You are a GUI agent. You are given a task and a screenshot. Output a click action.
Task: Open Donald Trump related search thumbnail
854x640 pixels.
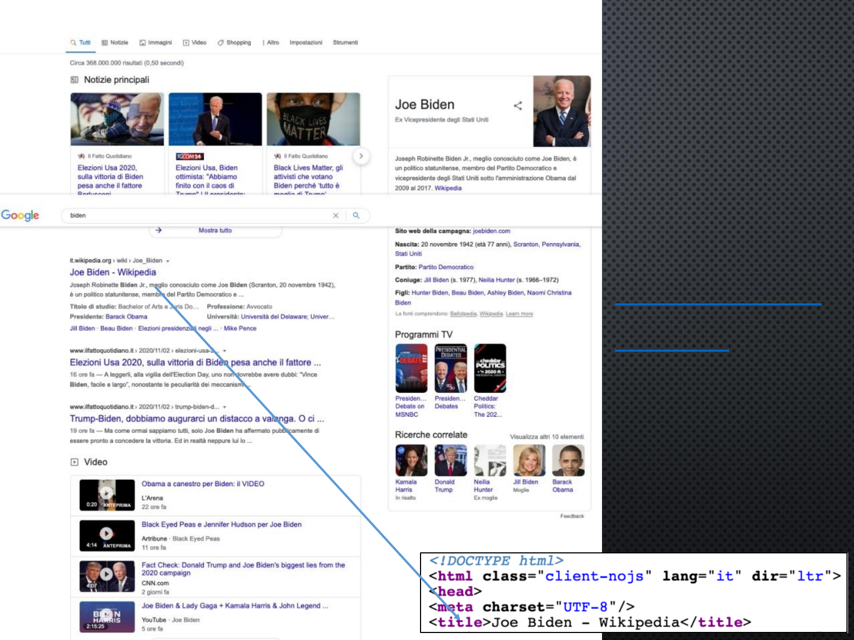451,460
